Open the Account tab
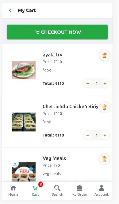Image resolution: width=119 pixels, height=204 pixels. pyautogui.click(x=102, y=191)
